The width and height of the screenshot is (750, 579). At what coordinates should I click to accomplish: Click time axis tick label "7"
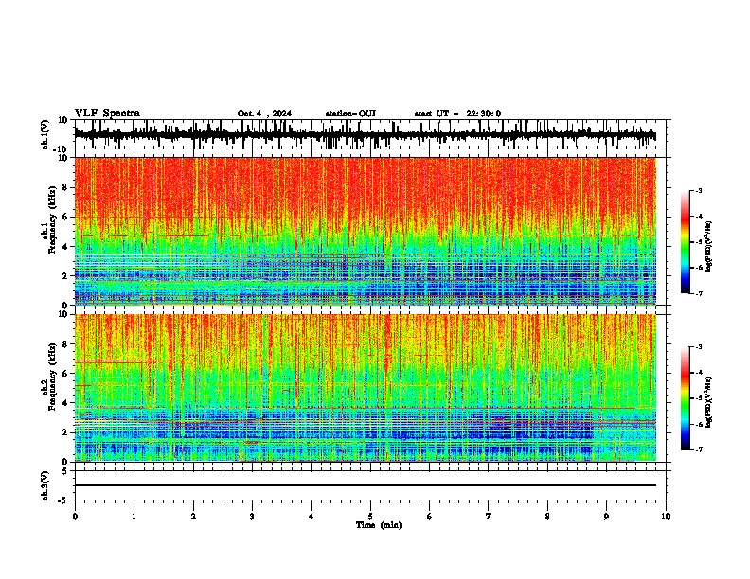[x=489, y=517]
